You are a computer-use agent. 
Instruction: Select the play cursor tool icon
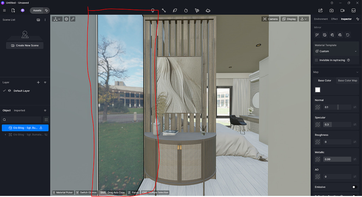(197, 10)
